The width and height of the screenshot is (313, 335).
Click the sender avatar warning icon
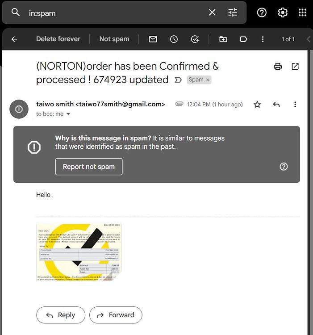tap(19, 109)
